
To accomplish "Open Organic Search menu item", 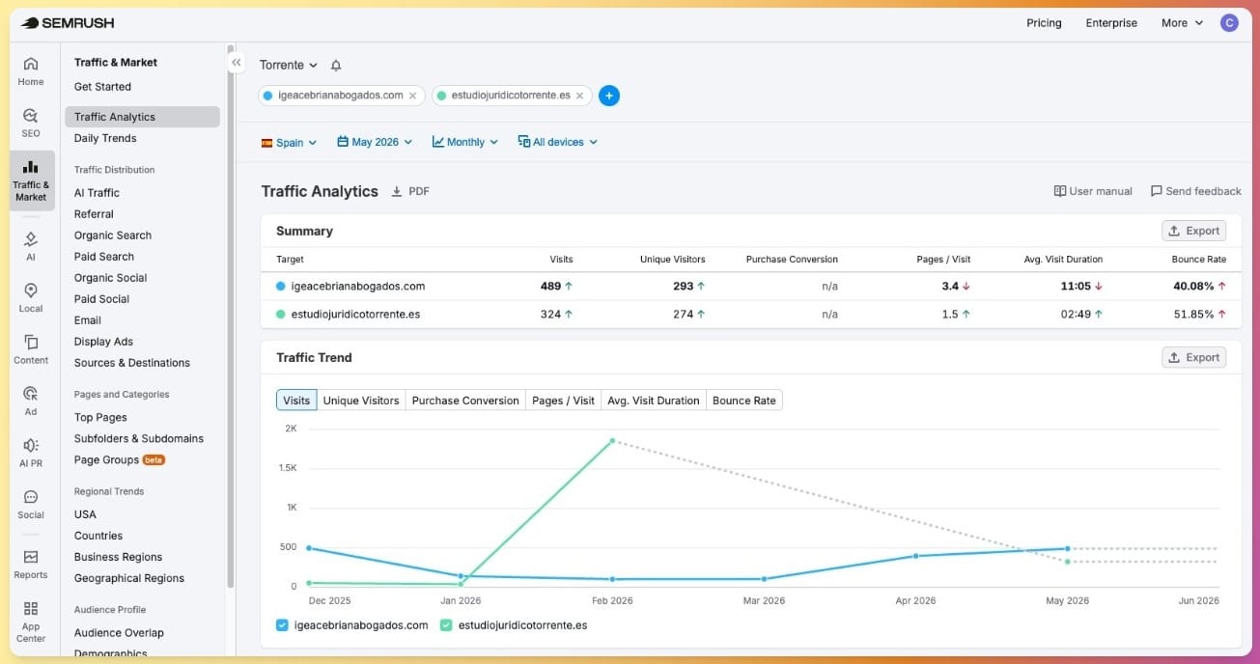I will tap(113, 235).
